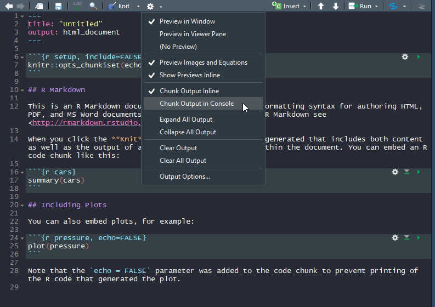Image resolution: width=435 pixels, height=307 pixels.
Task: Knit the document
Action: point(118,6)
